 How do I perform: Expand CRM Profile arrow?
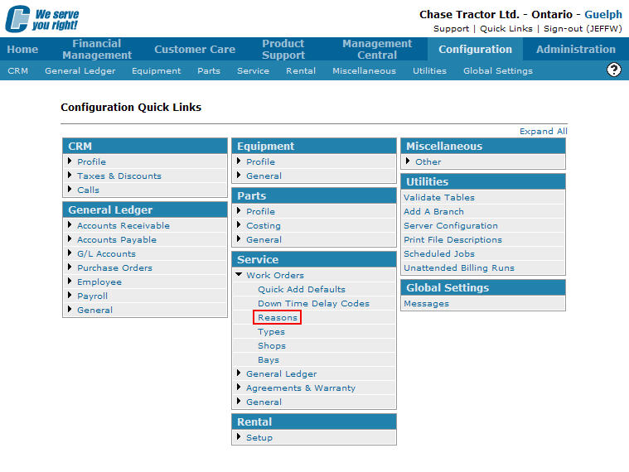click(70, 161)
